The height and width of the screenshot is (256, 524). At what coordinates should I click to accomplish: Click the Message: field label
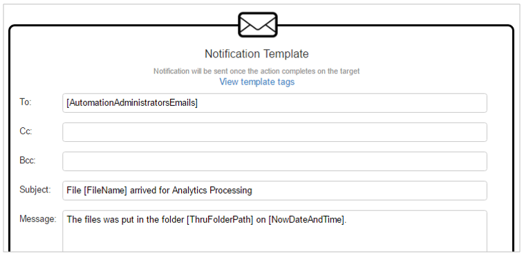click(x=38, y=219)
